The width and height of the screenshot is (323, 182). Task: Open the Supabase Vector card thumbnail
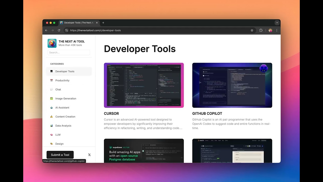pos(144,151)
